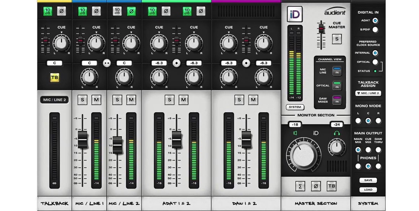Viewport: 419px width, 211px height.
Task: Mute the Mic/Line 1 channel
Action: 96,100
